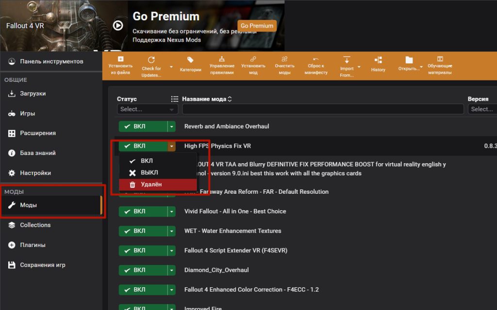The image size is (497, 310).
Task: Click Очистить моды toolbar icon
Action: 284,59
